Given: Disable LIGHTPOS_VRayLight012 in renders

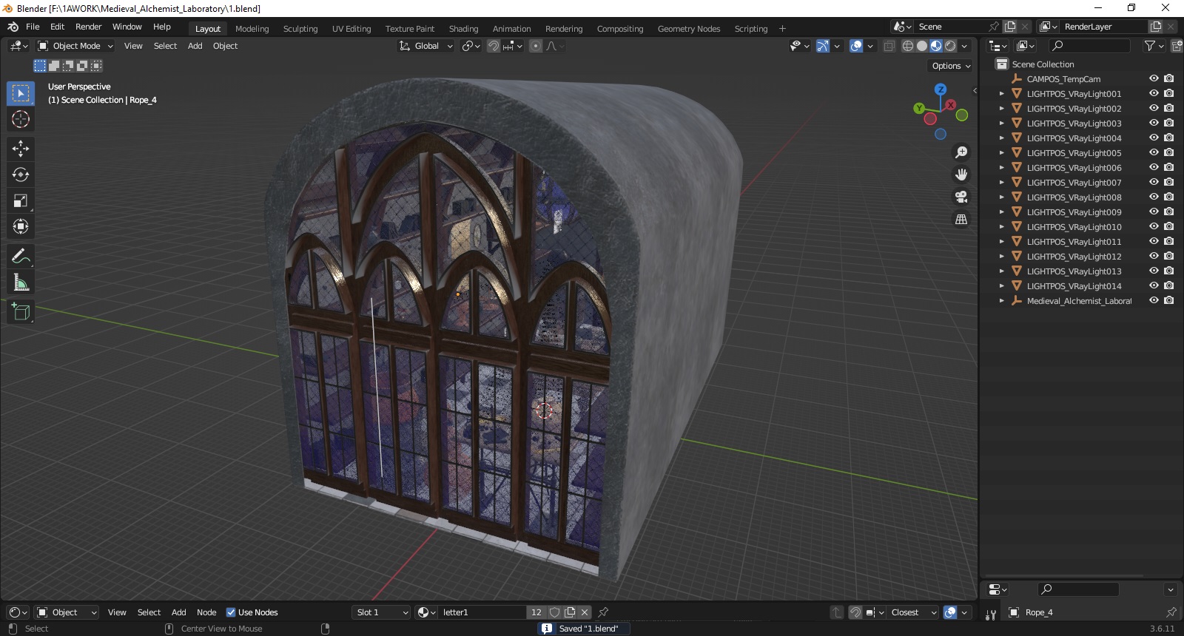Looking at the screenshot, I should click(x=1169, y=256).
